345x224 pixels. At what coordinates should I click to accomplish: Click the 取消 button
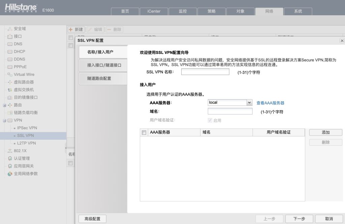329,219
